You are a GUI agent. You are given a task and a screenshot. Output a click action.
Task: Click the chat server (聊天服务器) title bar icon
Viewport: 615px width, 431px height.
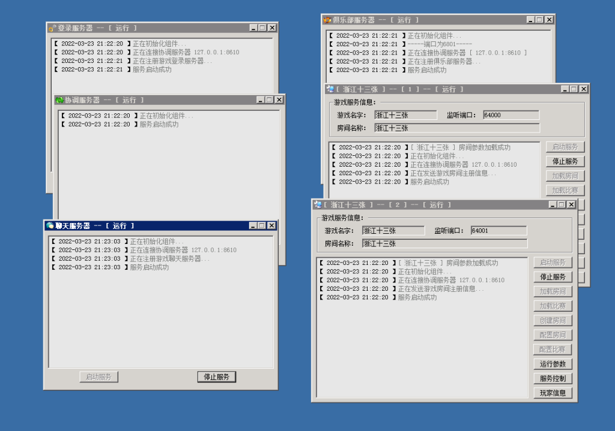point(49,226)
